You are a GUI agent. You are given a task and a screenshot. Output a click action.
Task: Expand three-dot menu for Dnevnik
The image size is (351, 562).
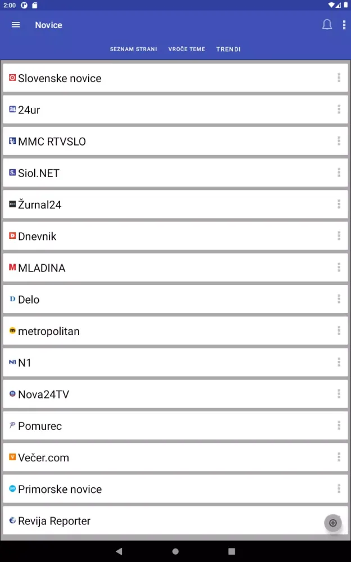click(x=339, y=236)
